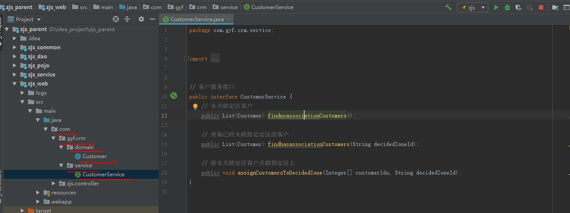Run zjs with the green play icon
The image size is (570, 213).
tap(496, 7)
